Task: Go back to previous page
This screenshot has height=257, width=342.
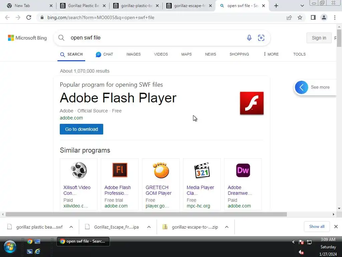Action: coord(7,17)
